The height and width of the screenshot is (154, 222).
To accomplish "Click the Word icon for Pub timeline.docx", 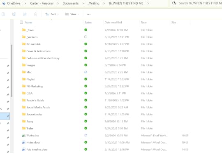I will tap(24, 149).
